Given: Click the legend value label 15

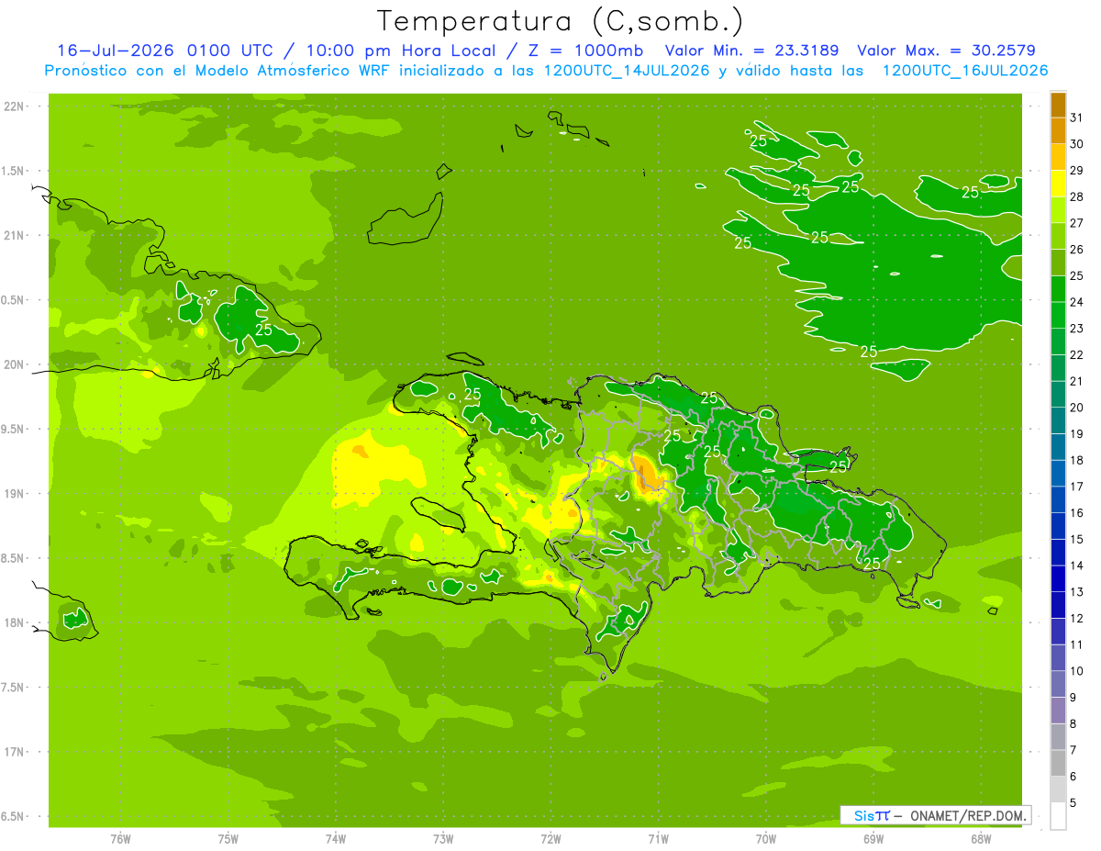Looking at the screenshot, I should click(x=1076, y=540).
